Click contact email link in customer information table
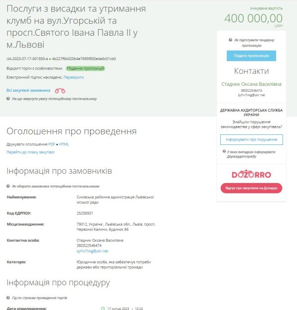 point(89,251)
